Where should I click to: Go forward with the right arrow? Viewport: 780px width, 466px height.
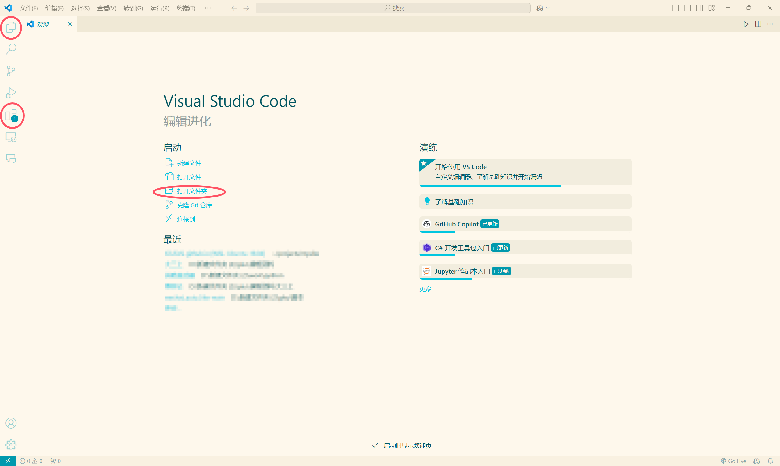pos(247,8)
